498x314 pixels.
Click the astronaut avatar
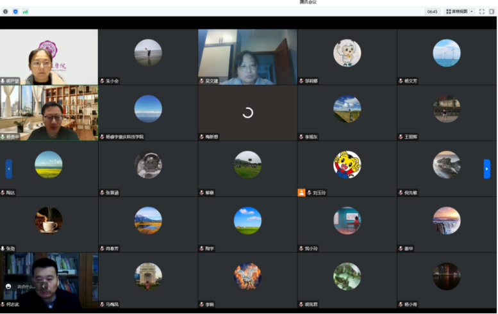click(x=148, y=164)
